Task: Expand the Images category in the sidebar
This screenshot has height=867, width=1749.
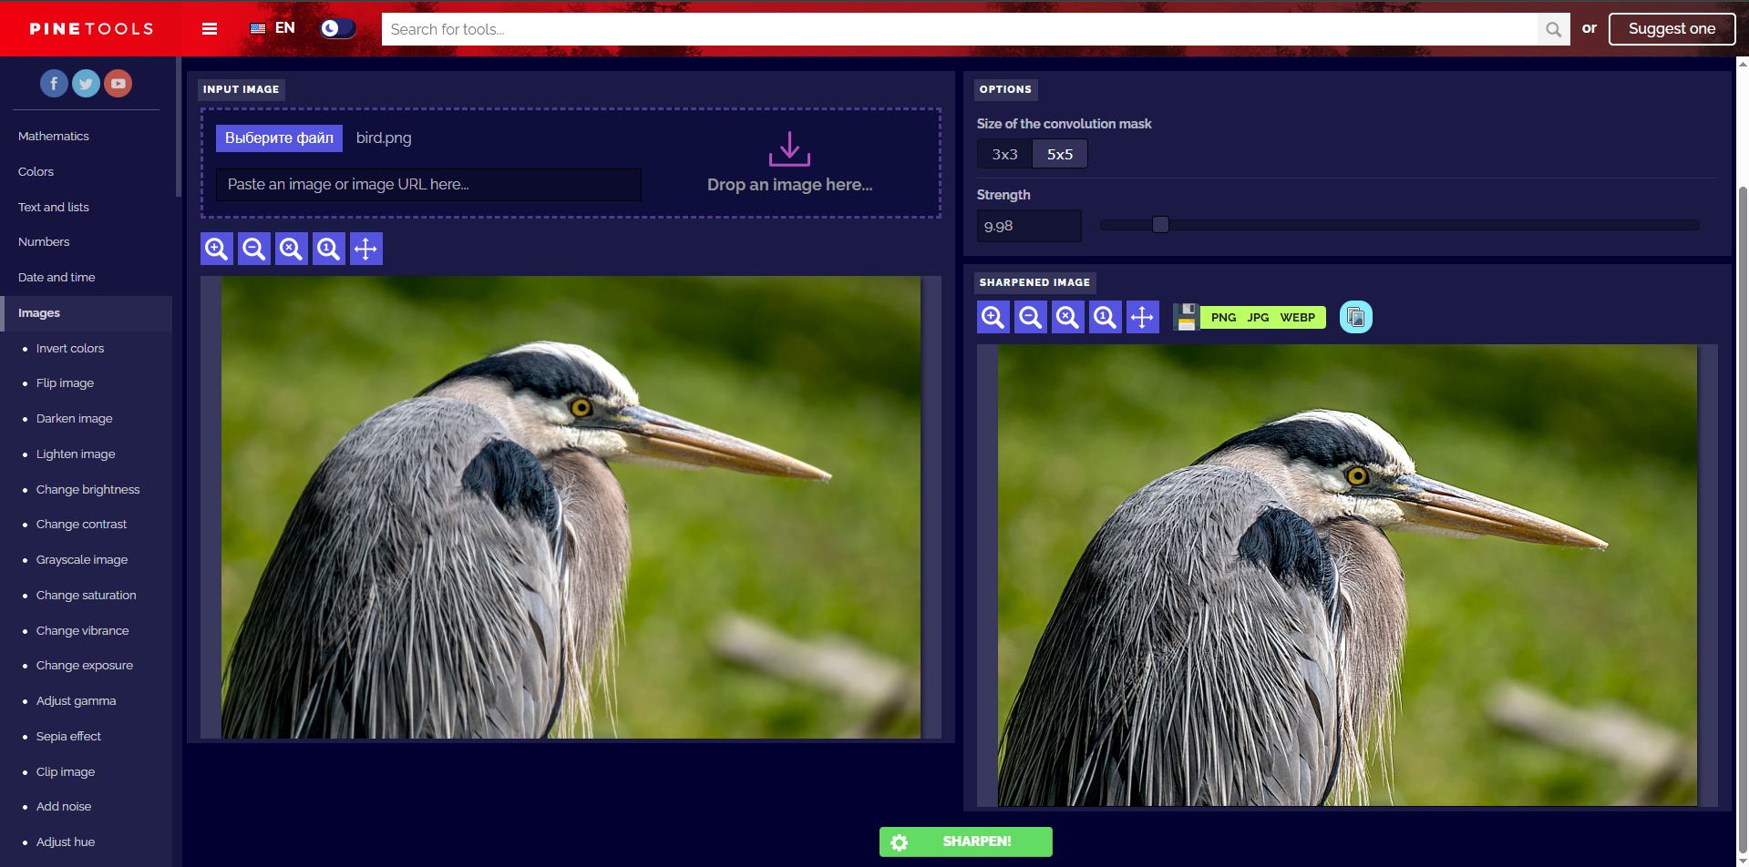Action: [x=39, y=312]
